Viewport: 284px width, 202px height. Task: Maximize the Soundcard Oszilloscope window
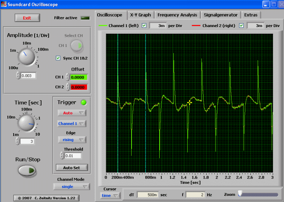pyautogui.click(x=274, y=4)
